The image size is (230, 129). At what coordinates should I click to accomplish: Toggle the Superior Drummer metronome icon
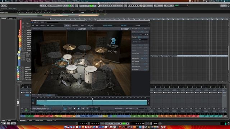point(87,109)
